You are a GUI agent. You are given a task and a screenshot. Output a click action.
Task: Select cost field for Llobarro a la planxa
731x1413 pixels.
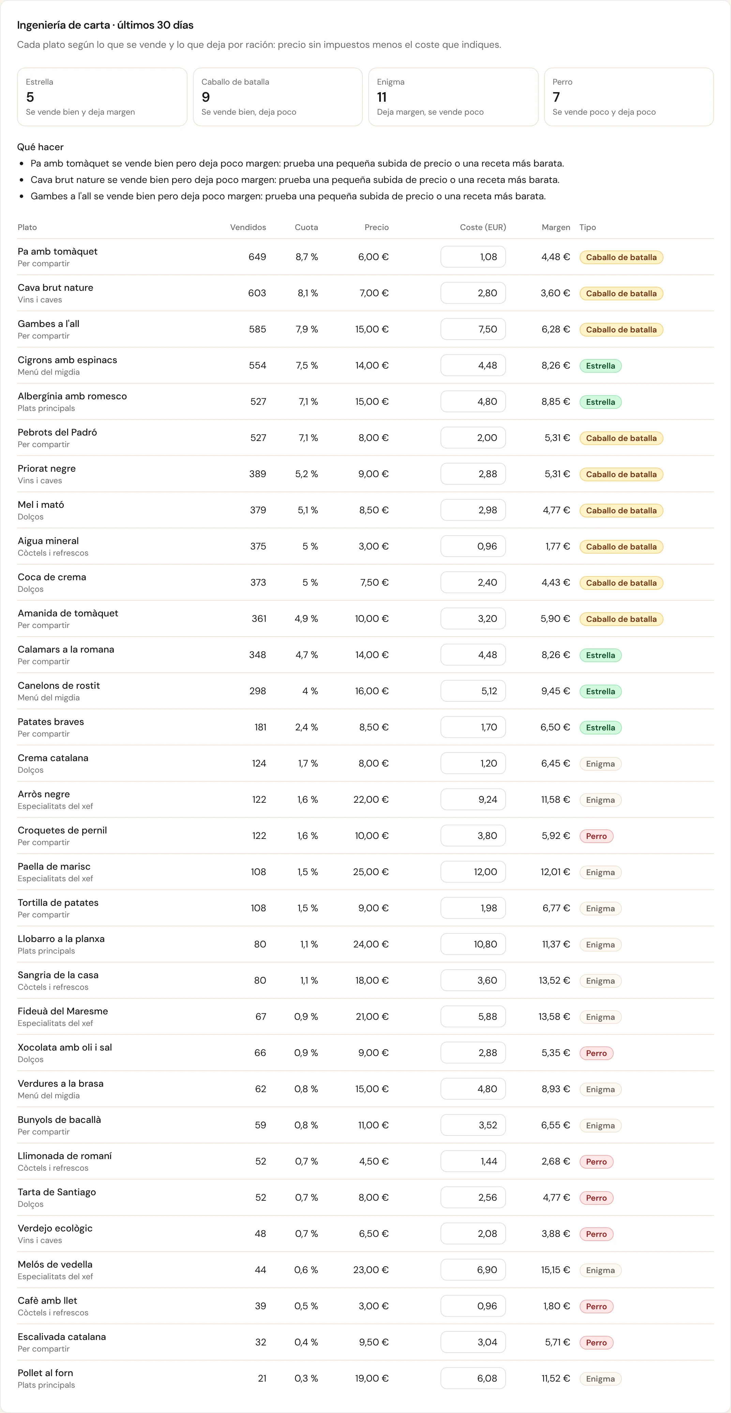pyautogui.click(x=473, y=944)
